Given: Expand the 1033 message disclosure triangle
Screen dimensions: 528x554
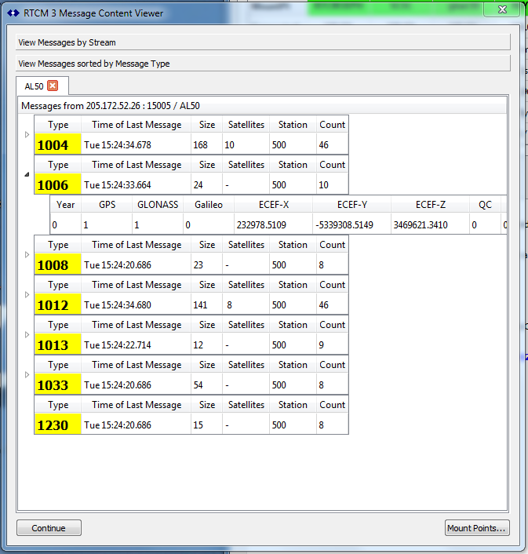Looking at the screenshot, I should click(27, 375).
